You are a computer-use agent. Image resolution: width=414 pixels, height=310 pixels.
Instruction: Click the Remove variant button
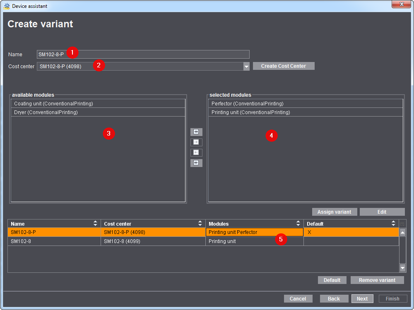coord(377,280)
